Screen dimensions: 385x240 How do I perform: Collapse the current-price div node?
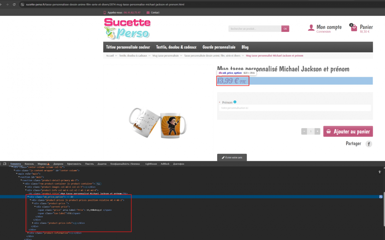click(35, 207)
